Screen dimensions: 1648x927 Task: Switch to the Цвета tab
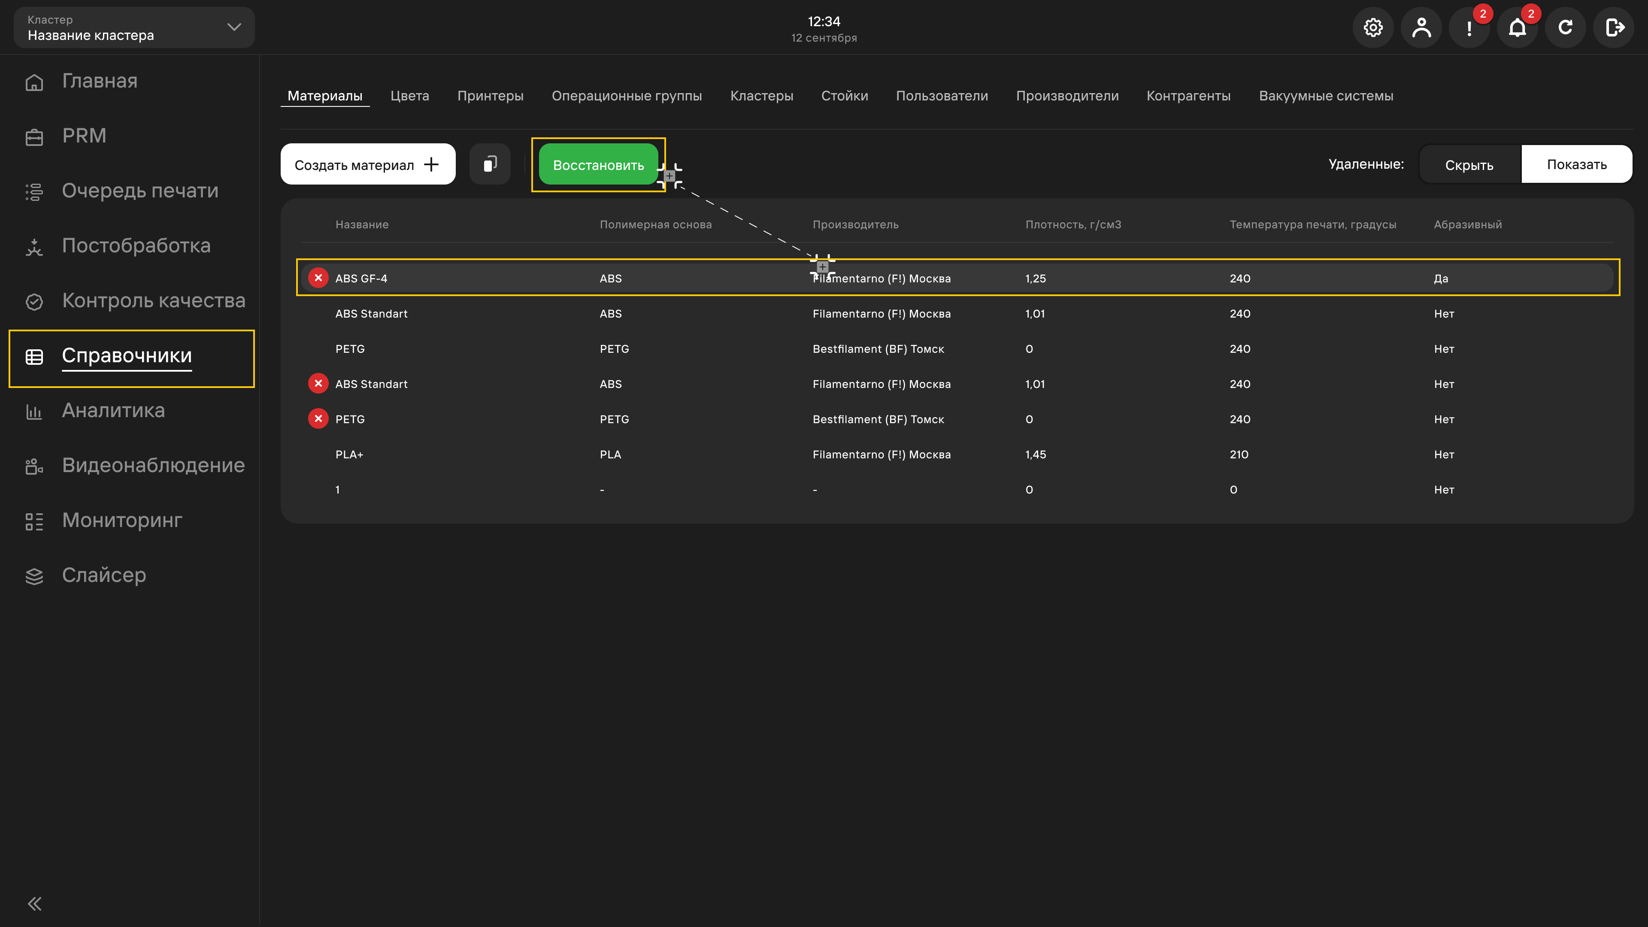[409, 96]
